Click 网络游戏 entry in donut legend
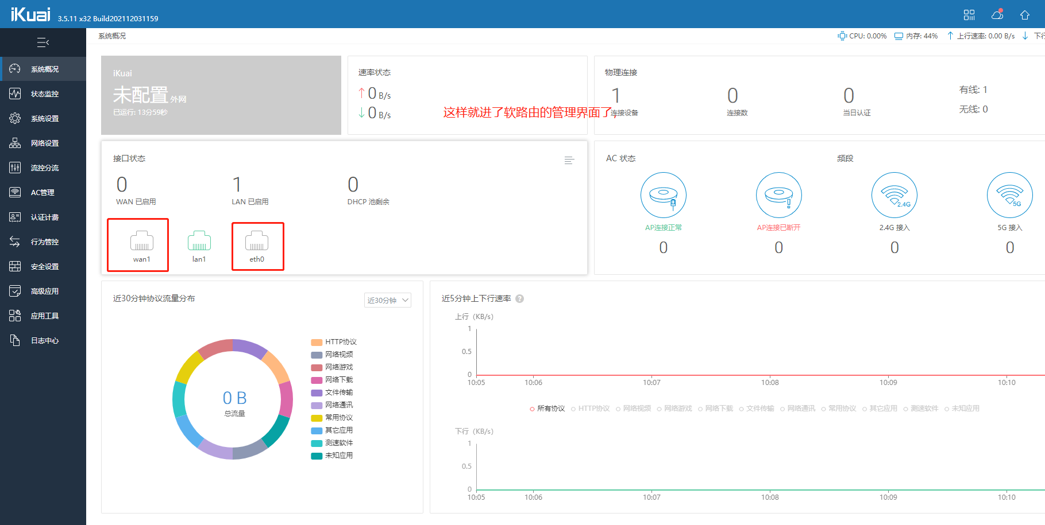The width and height of the screenshot is (1045, 525). coord(332,367)
